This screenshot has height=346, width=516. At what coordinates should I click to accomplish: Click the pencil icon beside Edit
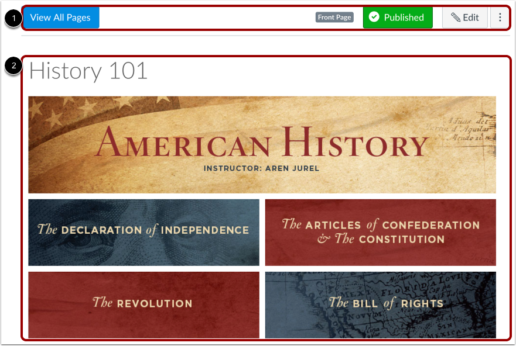tap(456, 18)
